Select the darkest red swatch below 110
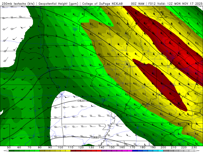Image resolution: width=203 pixels, height=152 pixels. coord(73,150)
